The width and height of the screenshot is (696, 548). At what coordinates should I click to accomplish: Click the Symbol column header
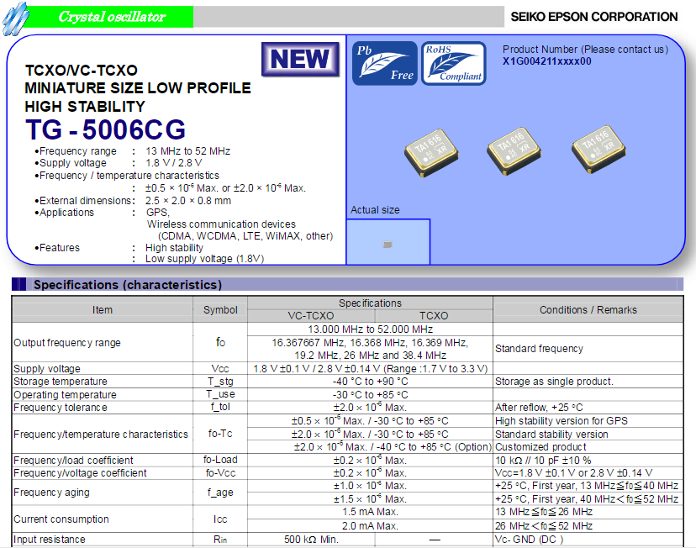(220, 310)
